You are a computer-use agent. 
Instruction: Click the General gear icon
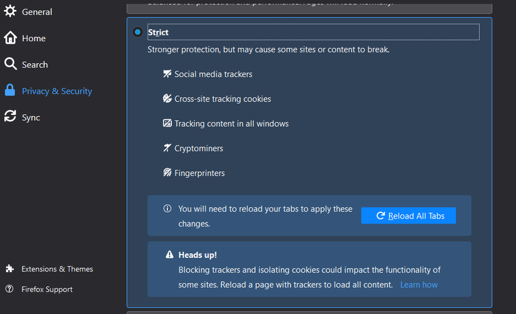10,11
